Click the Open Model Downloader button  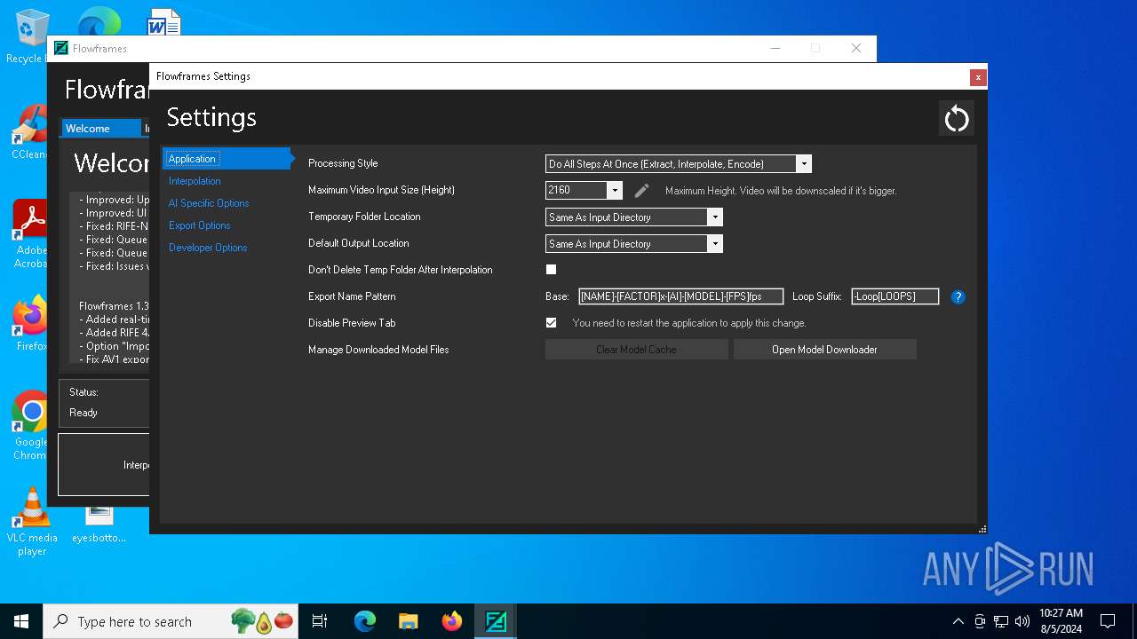tap(824, 350)
